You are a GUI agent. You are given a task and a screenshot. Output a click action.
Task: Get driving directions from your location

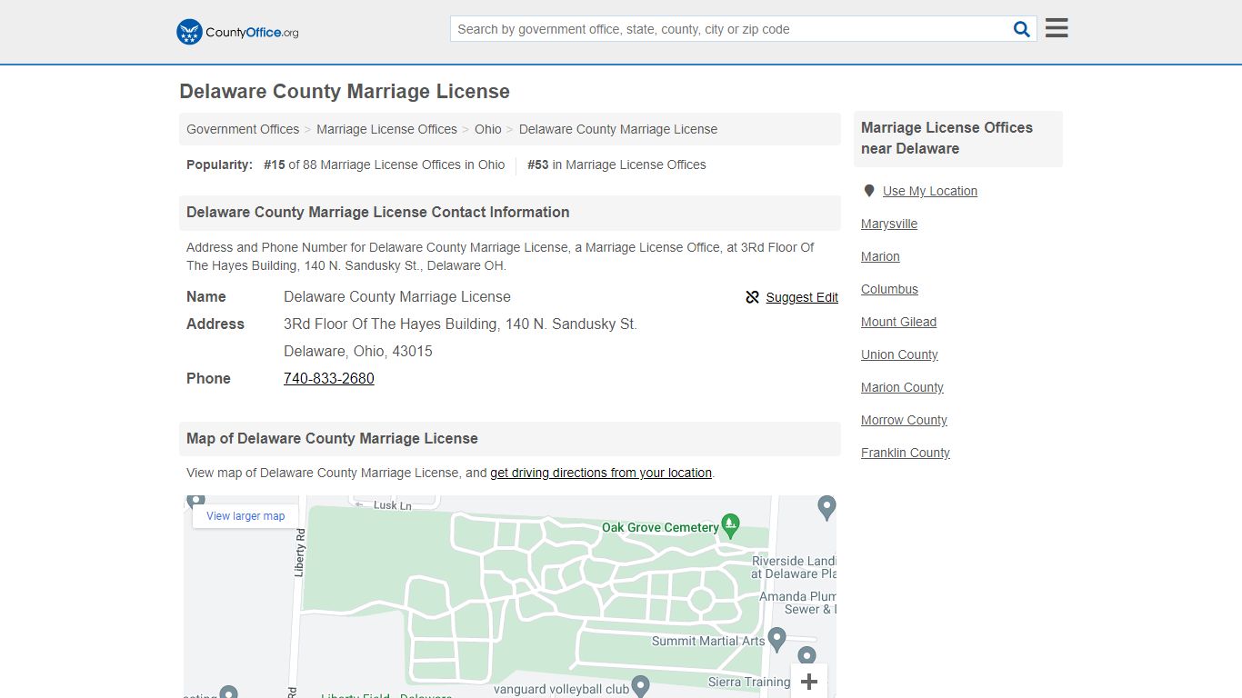coord(601,473)
